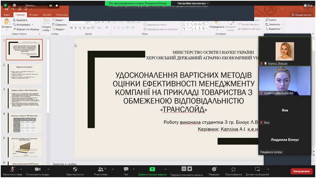Select triangle shape in shapes gallery
Viewport: 316px width, 178px height.
(x=184, y=24)
